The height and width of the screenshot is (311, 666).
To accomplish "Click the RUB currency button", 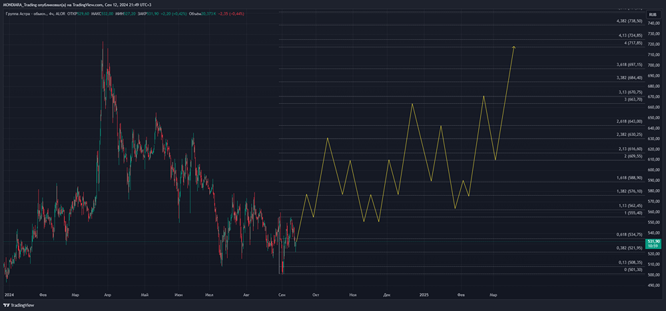I will click(x=653, y=14).
